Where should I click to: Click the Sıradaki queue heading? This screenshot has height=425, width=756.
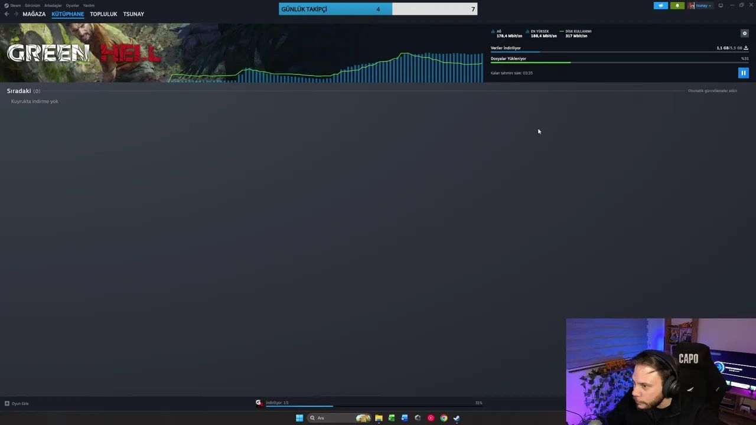[24, 91]
